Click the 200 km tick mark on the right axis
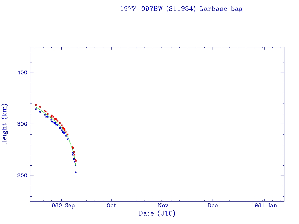Screen dimensions: 299x224 coord(282,176)
